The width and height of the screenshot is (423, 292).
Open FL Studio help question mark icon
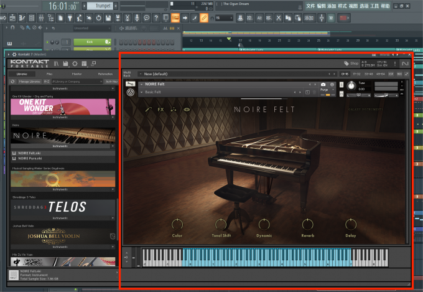coord(156,18)
